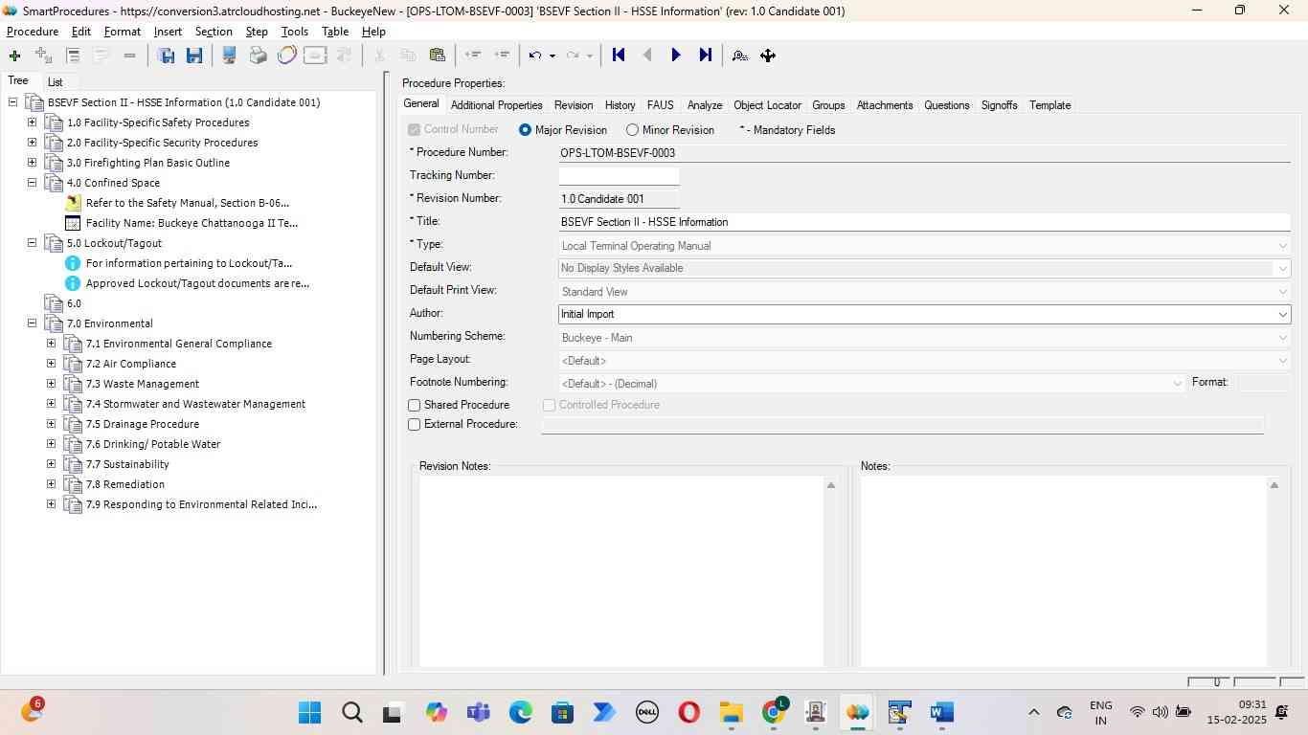Click the green plus add icon
This screenshot has height=735, width=1308.
pos(14,56)
